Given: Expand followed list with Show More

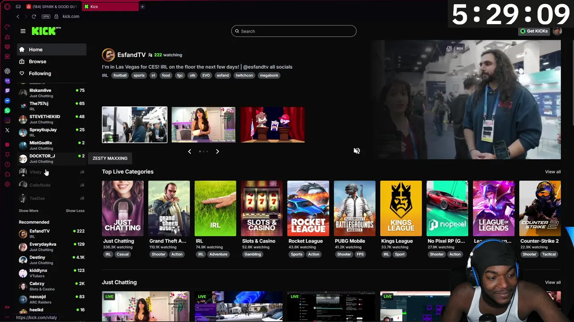Looking at the screenshot, I should pos(28,211).
